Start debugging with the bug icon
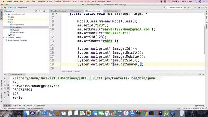Viewport: 208px width, 117px height. pos(188,8)
